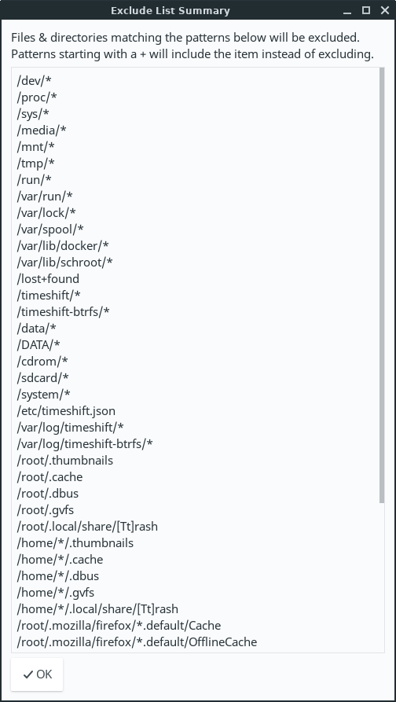Select the /home/*/.cache pattern
The image size is (396, 702).
pos(60,560)
